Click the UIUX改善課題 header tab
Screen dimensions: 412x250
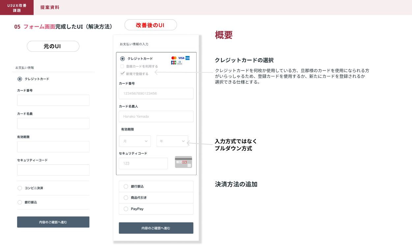17,8
